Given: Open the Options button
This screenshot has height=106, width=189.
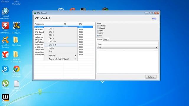Looking at the screenshot, I should (x=151, y=77).
